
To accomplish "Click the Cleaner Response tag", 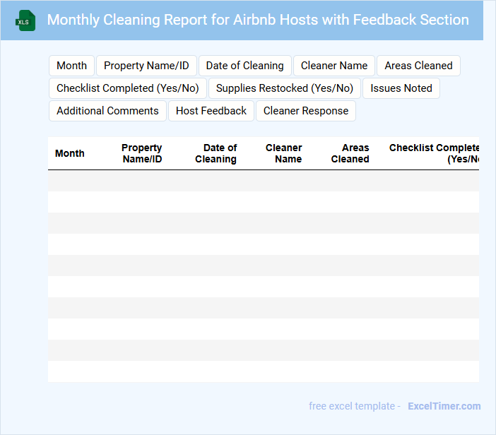I will [306, 111].
